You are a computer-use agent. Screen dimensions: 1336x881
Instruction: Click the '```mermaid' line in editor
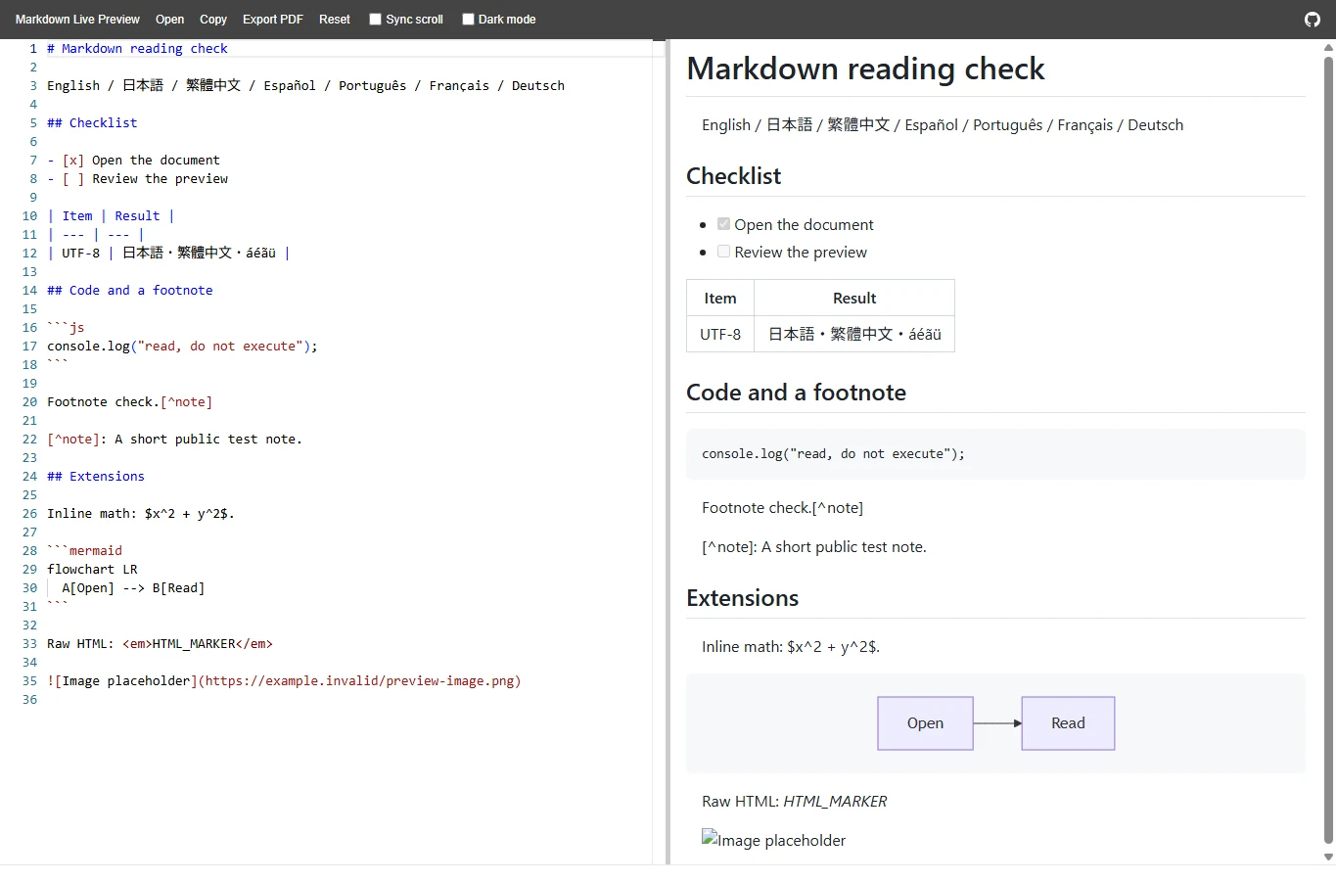(x=84, y=550)
